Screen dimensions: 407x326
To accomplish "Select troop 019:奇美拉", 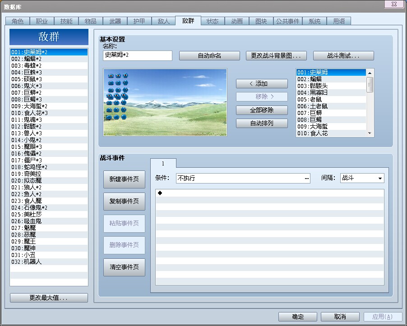I will tap(49, 174).
